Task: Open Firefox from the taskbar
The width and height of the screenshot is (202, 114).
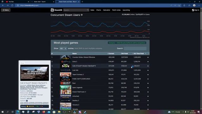Action: 44,112
